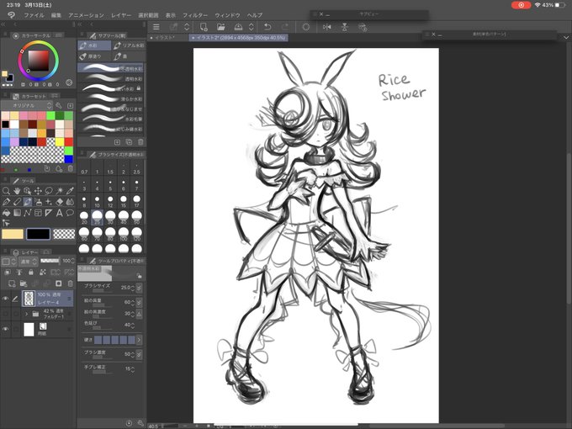Open the layer palette color dropdown
572x429 pixels.
(x=8, y=262)
